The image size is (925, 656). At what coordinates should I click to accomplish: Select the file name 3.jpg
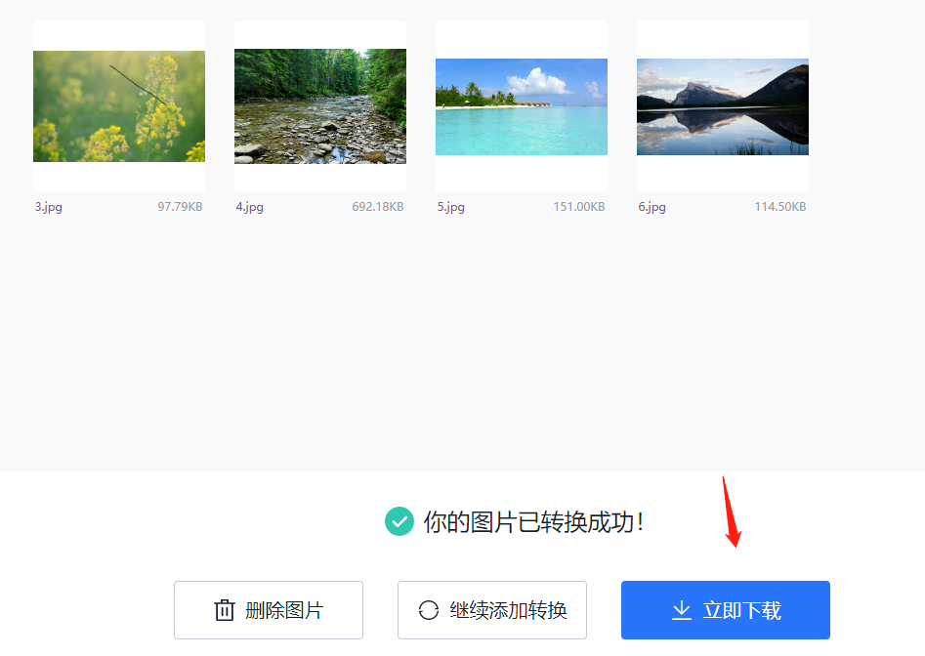[49, 207]
